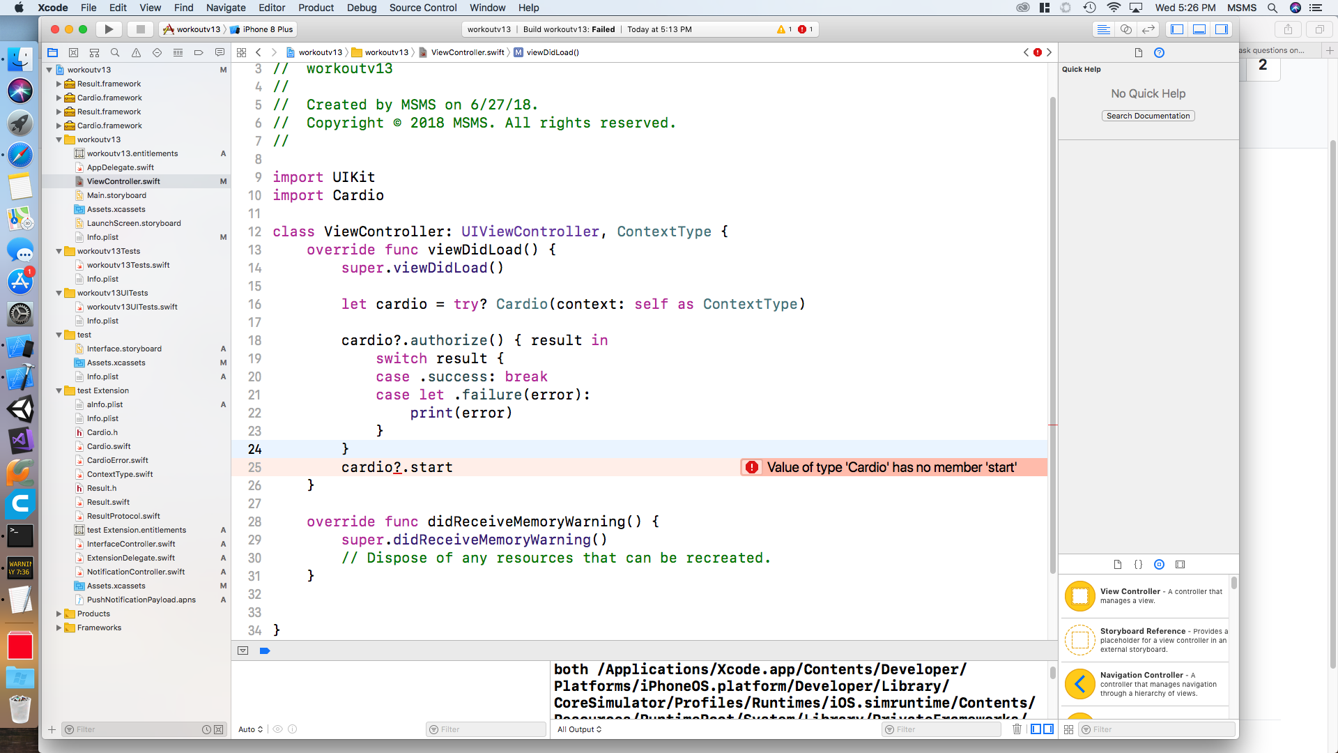Expand the Products folder
This screenshot has height=753, width=1338.
[x=59, y=614]
